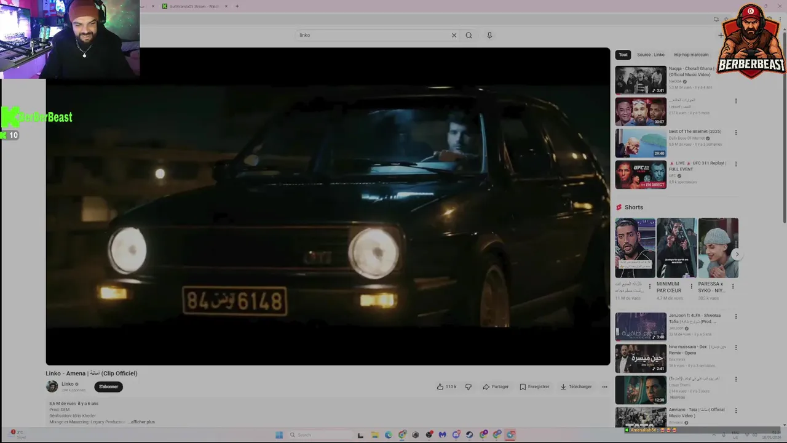Image resolution: width=787 pixels, height=443 pixels.
Task: Download video with Télécharger
Action: 576,387
